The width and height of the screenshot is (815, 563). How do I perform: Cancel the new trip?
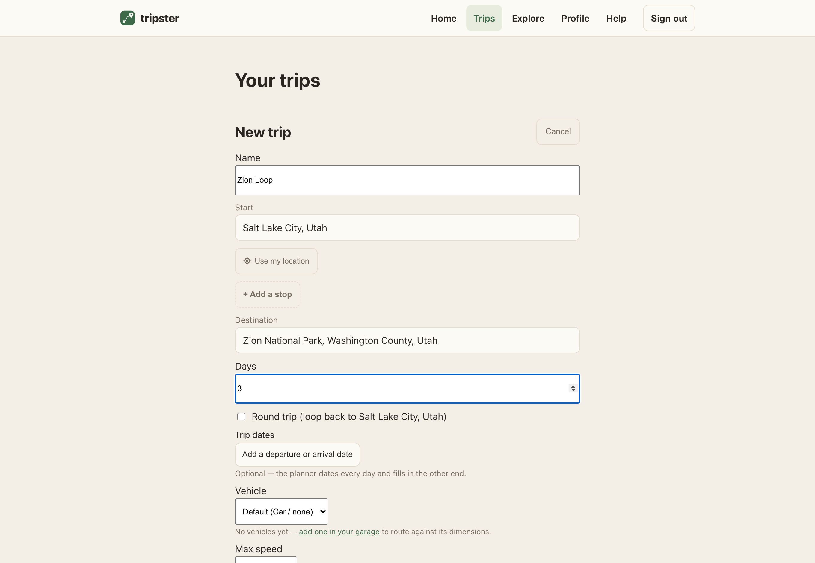(558, 131)
